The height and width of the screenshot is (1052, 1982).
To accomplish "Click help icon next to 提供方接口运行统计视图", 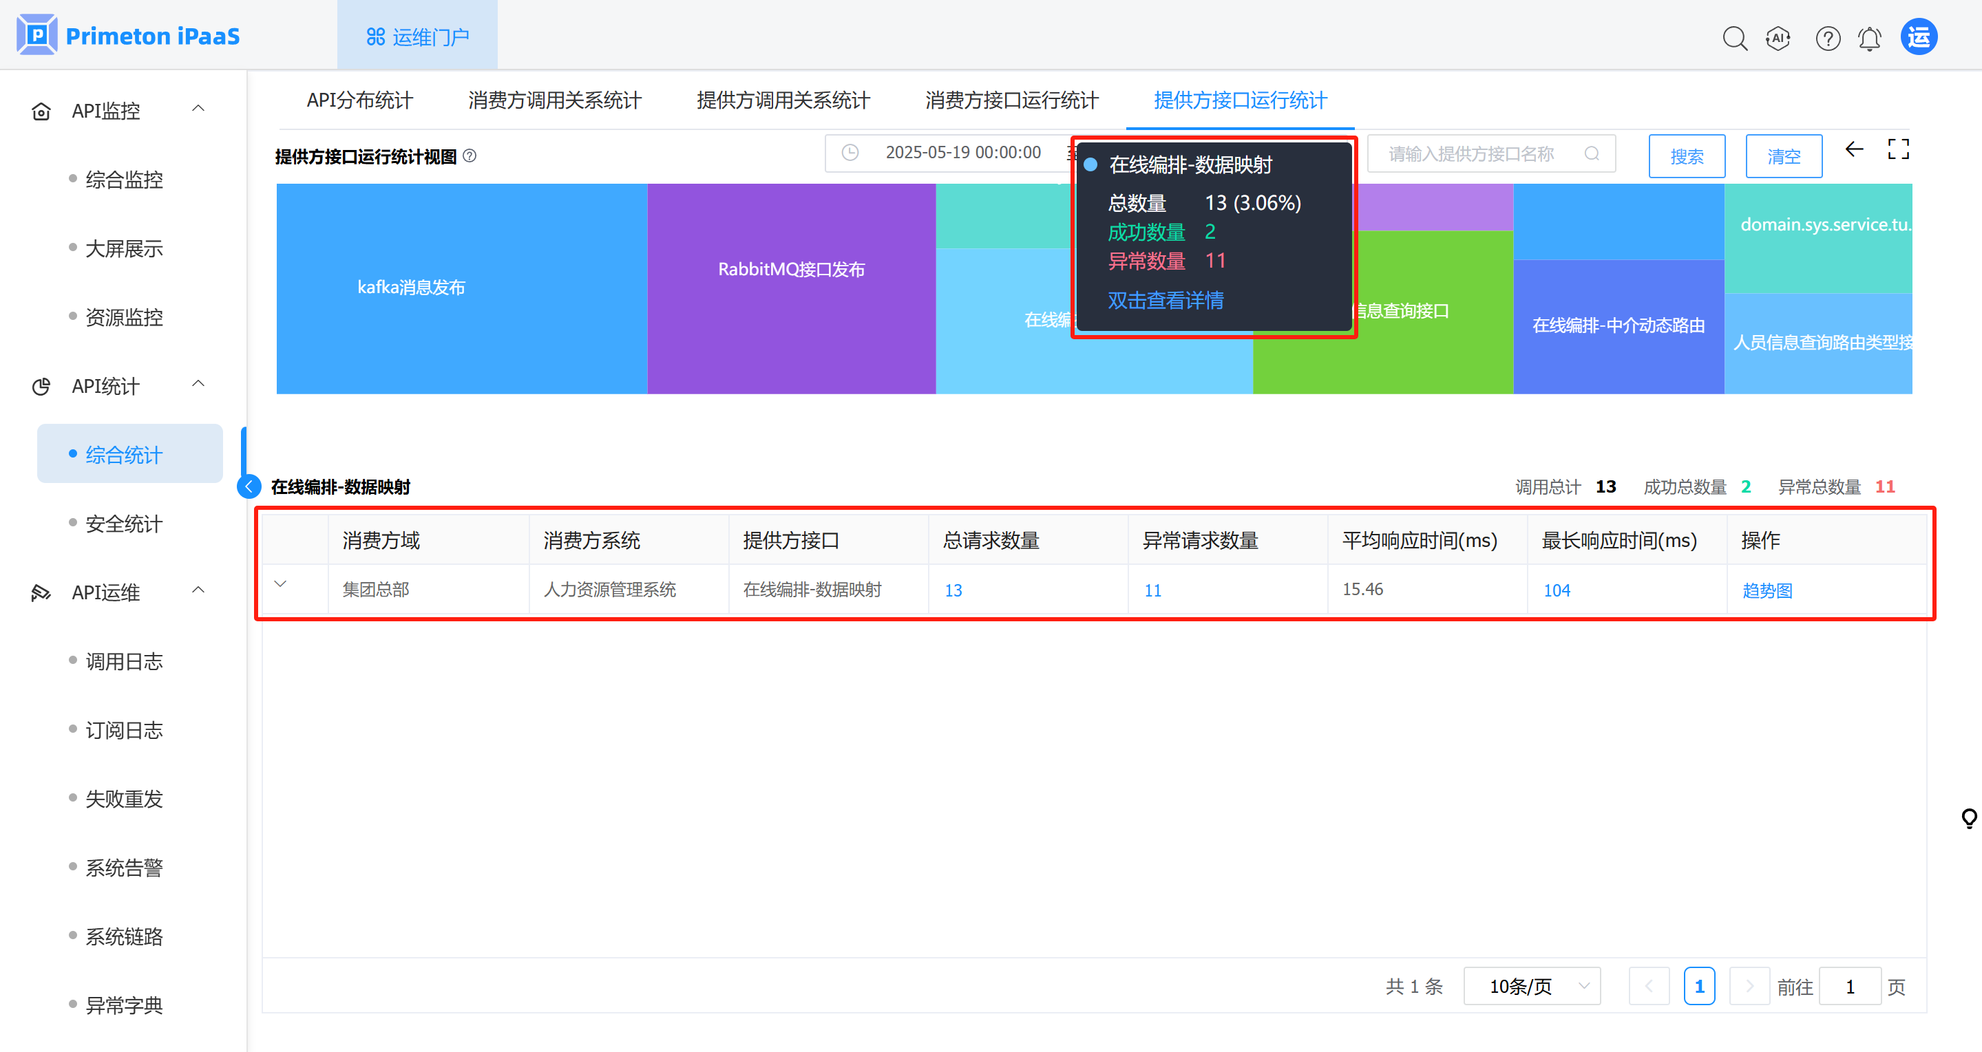I will (470, 156).
